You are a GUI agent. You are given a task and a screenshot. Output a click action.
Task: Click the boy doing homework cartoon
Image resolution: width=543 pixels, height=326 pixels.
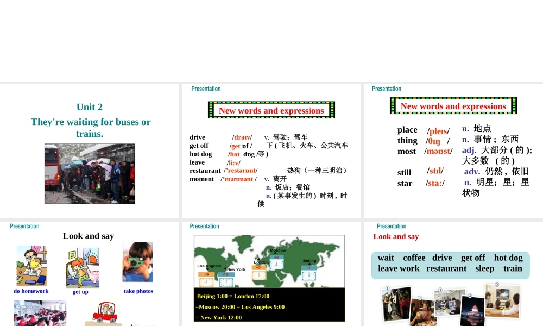click(31, 266)
